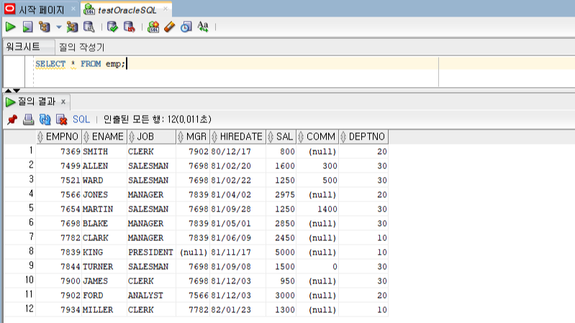Close the 시작 페이지 tab
This screenshot has height=323, width=575.
coord(73,9)
